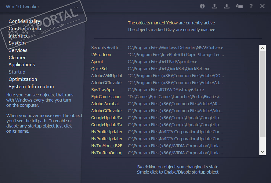Open the Optimization section
The image size is (271, 183).
(x=23, y=79)
